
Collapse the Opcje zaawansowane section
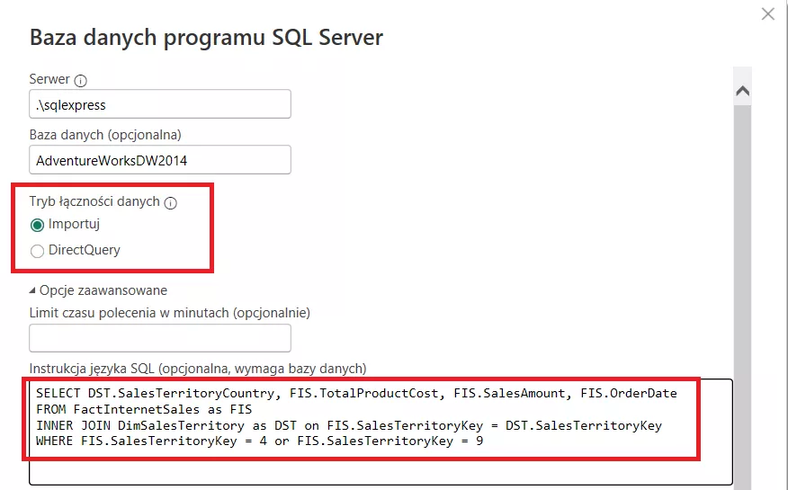34,290
